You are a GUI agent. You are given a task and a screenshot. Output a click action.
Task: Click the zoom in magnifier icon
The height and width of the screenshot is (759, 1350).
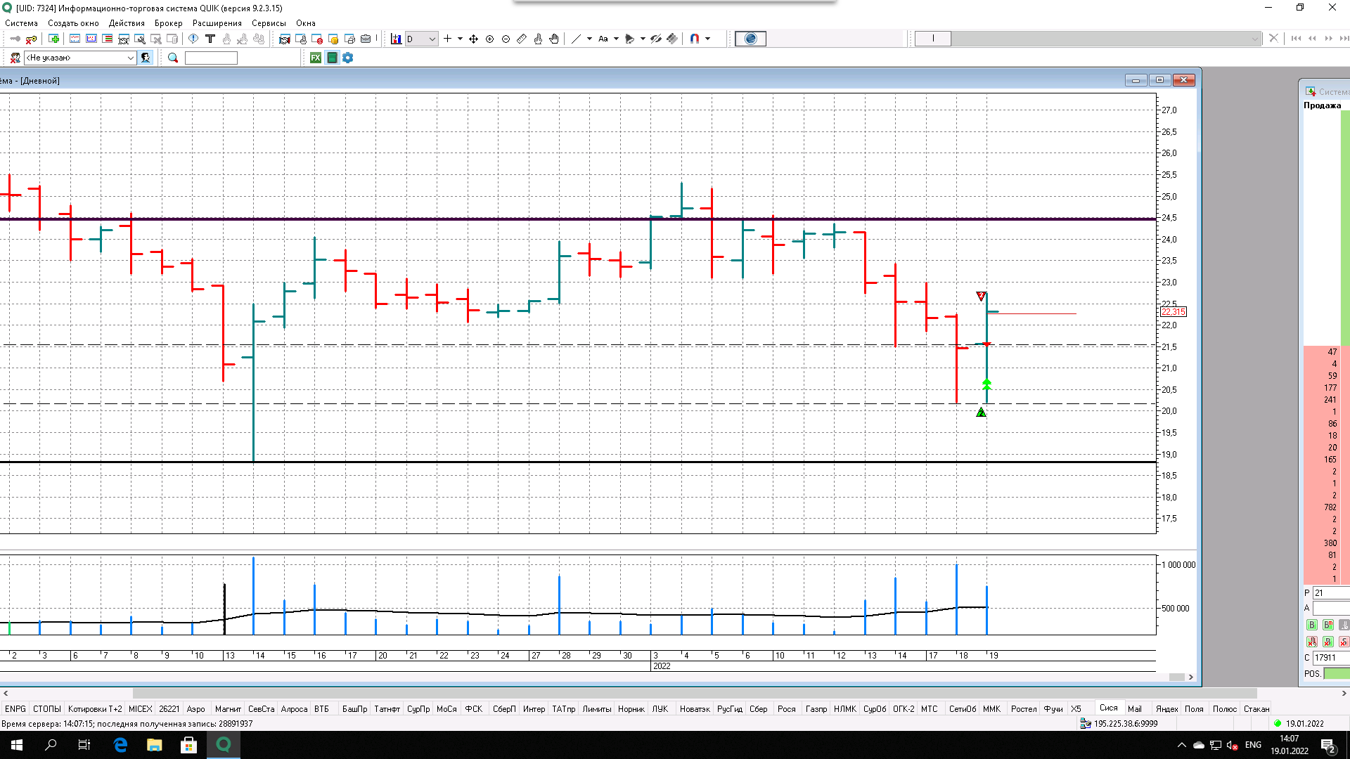(490, 39)
